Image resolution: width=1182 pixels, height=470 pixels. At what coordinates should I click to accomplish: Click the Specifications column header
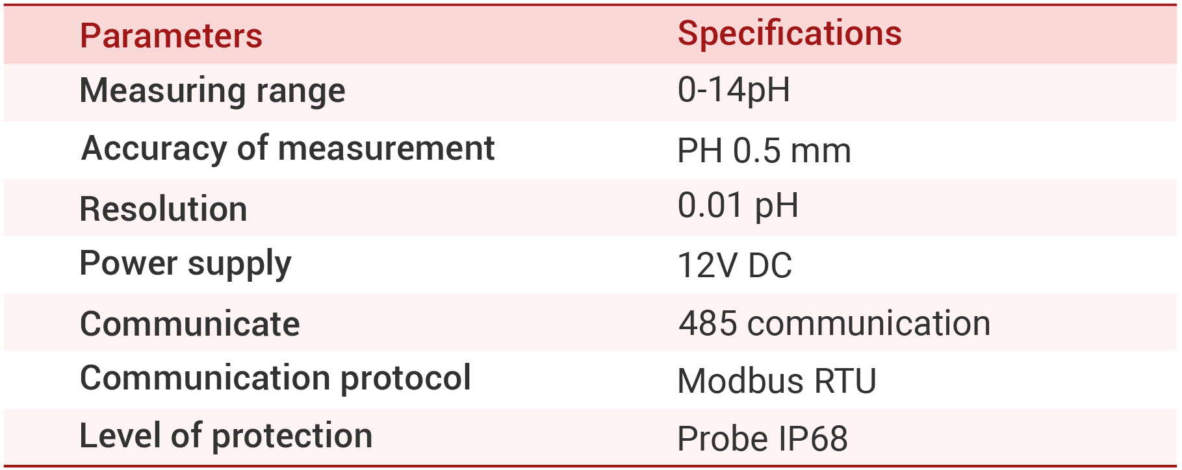pyautogui.click(x=790, y=34)
